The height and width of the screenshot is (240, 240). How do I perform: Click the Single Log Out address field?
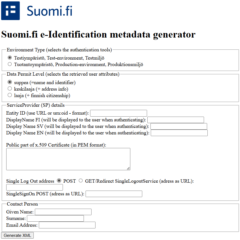coord(35,187)
